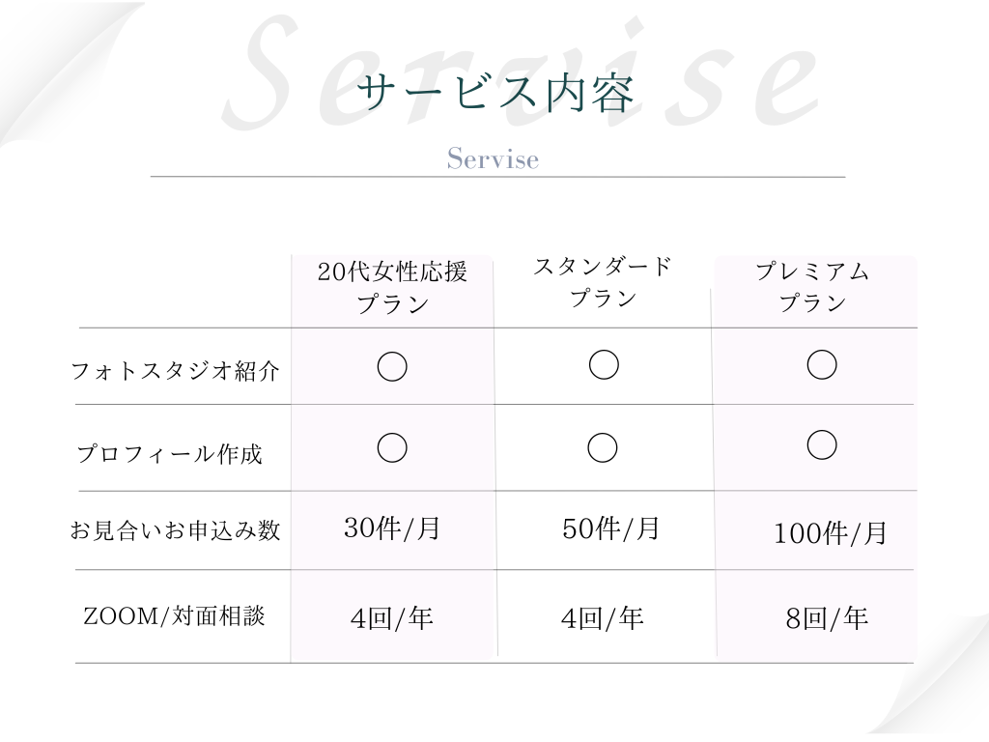989x742 pixels.
Task: Select the スタンダードプラン column header
Action: [603, 282]
